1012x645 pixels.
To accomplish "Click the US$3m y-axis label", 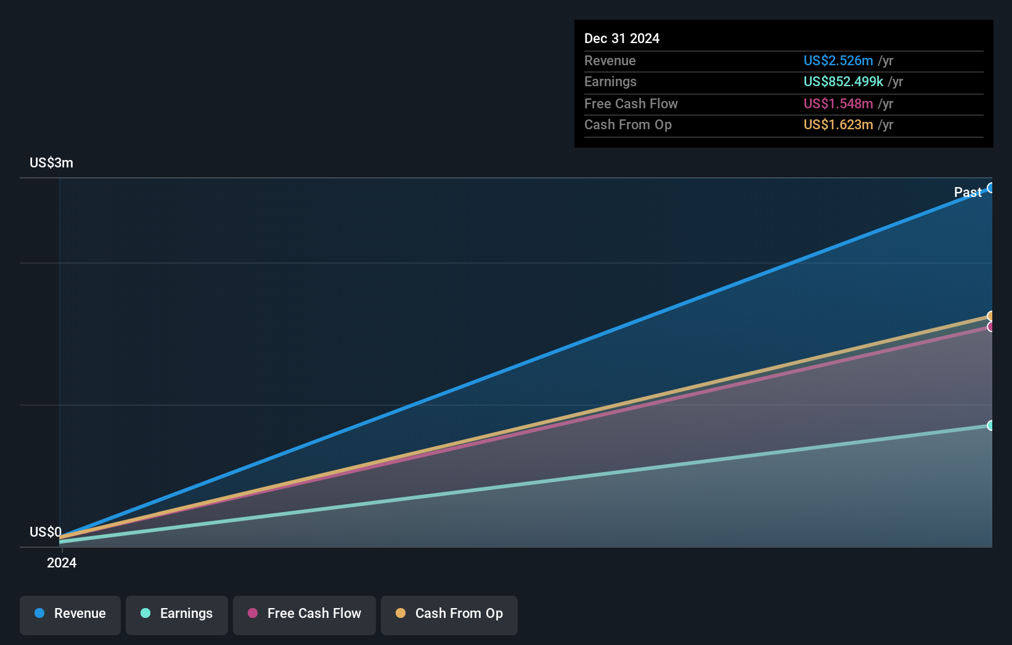I will coord(51,162).
